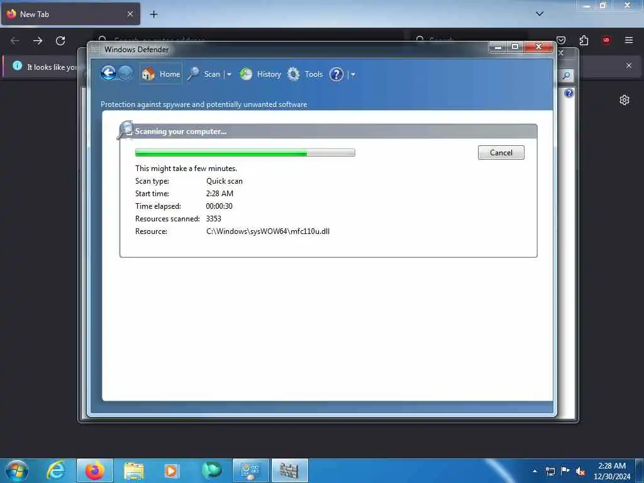644x483 pixels.
Task: Cancel the running quick scan
Action: click(x=501, y=152)
